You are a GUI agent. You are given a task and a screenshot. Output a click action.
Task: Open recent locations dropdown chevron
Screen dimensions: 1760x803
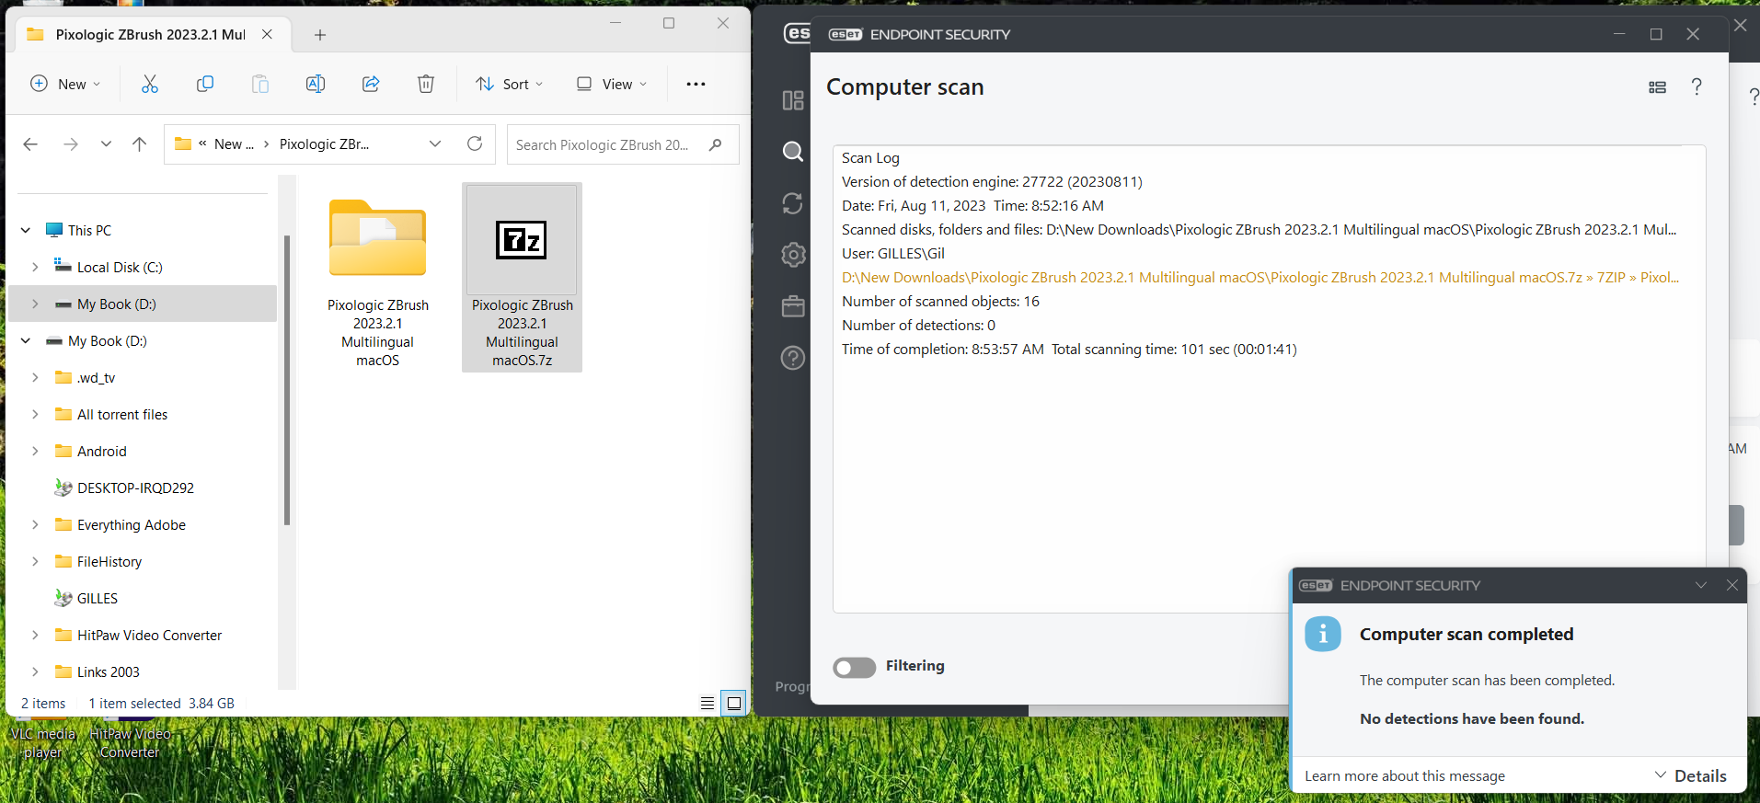pyautogui.click(x=106, y=144)
